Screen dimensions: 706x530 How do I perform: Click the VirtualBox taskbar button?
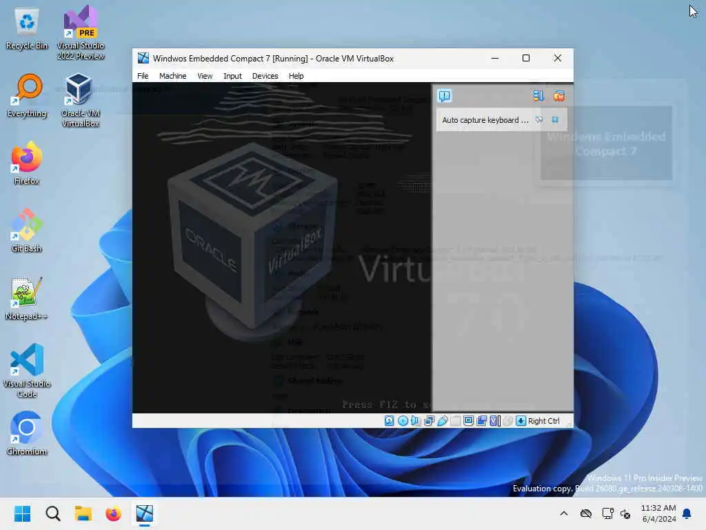145,513
